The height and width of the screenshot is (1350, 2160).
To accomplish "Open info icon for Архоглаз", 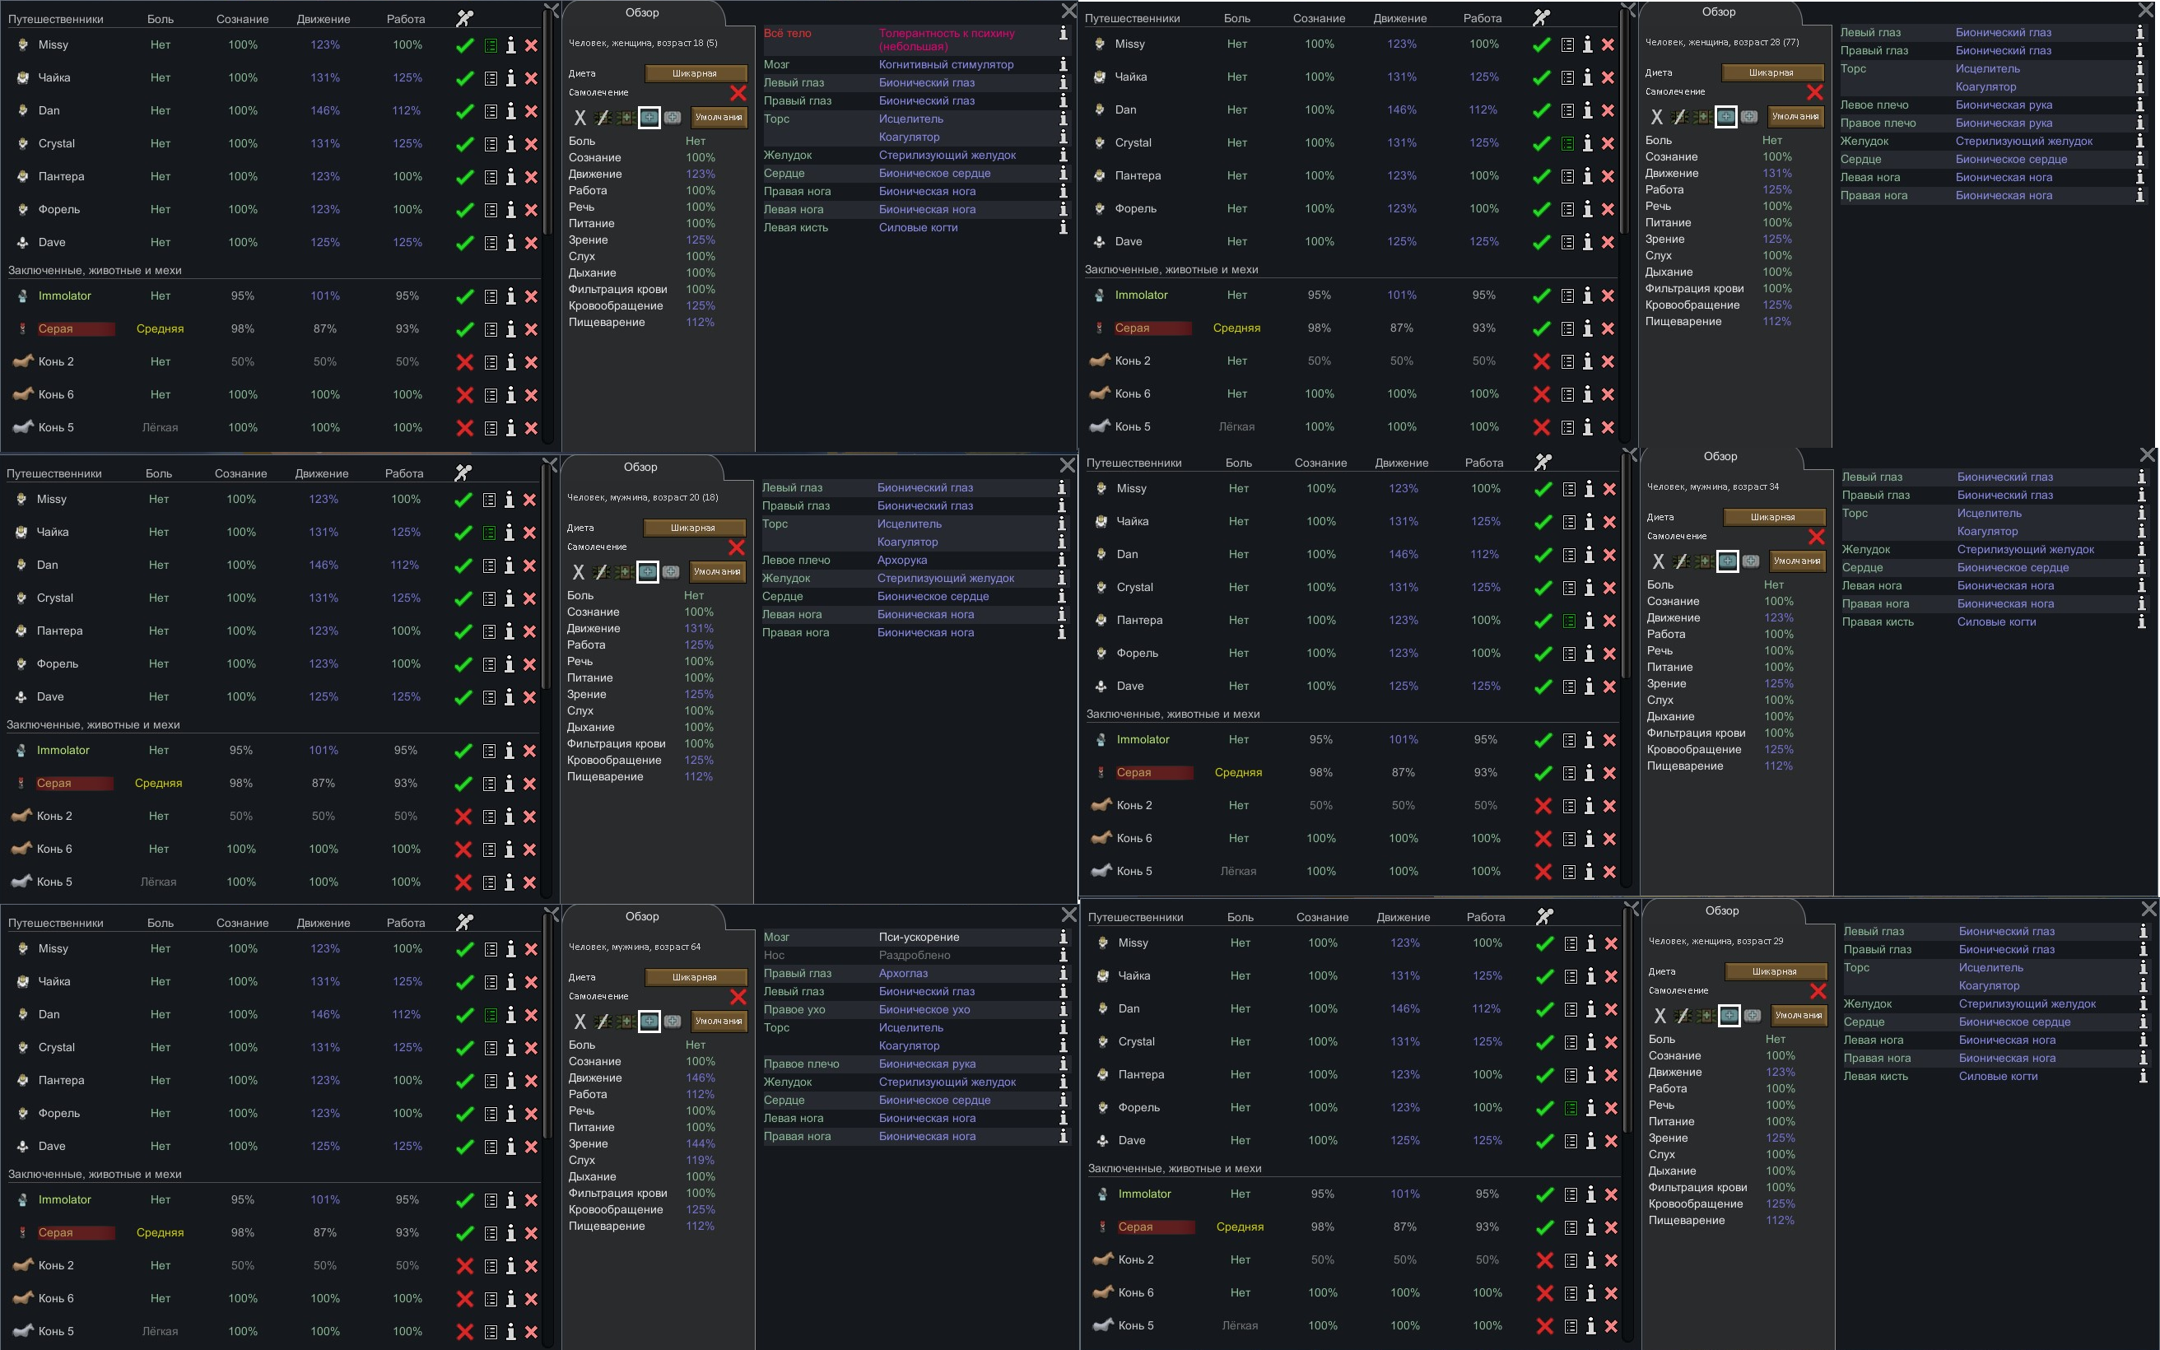I will tap(1063, 973).
